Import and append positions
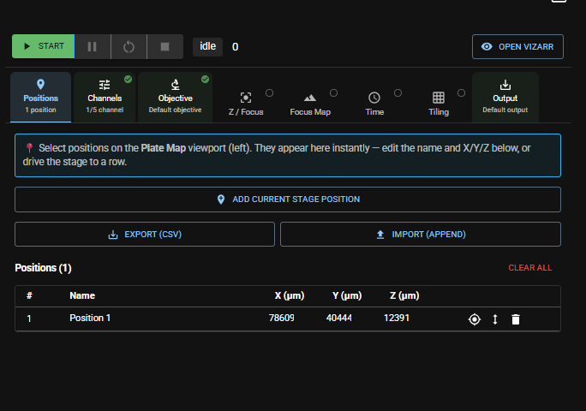 pyautogui.click(x=421, y=235)
